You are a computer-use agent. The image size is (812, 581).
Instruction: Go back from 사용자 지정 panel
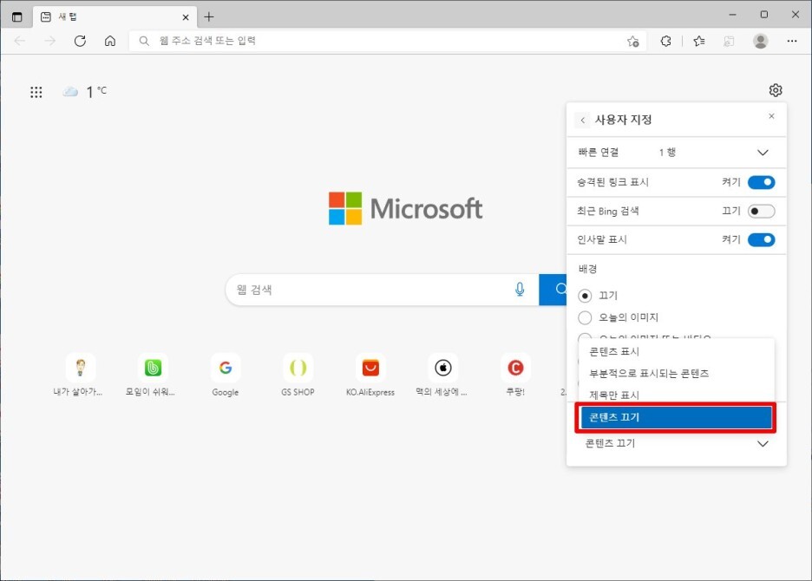(x=583, y=121)
